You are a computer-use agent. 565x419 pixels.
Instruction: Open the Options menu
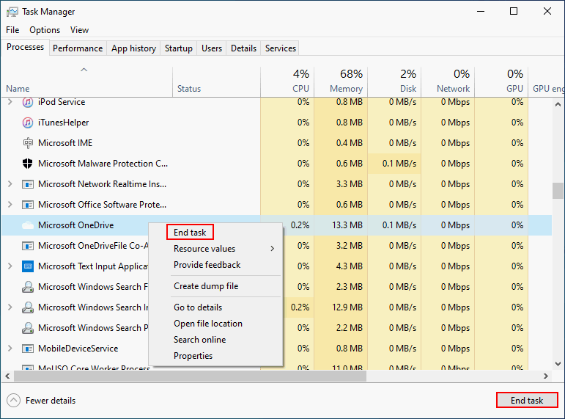45,30
